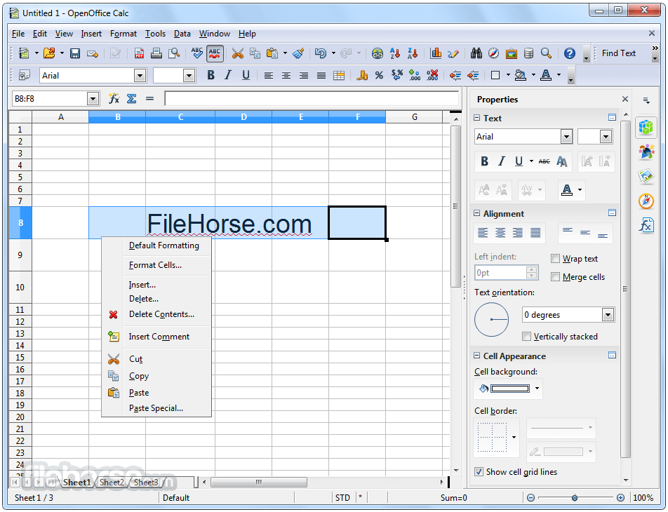668x512 pixels.
Task: Choose Paste Special from context menu
Action: 156,408
